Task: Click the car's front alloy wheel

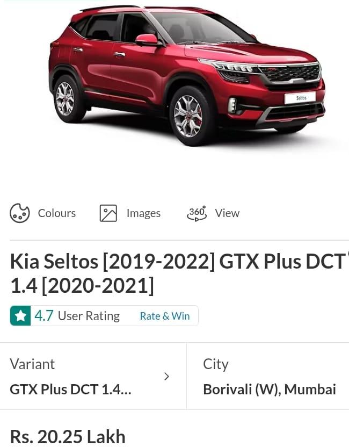Action: coord(188,115)
